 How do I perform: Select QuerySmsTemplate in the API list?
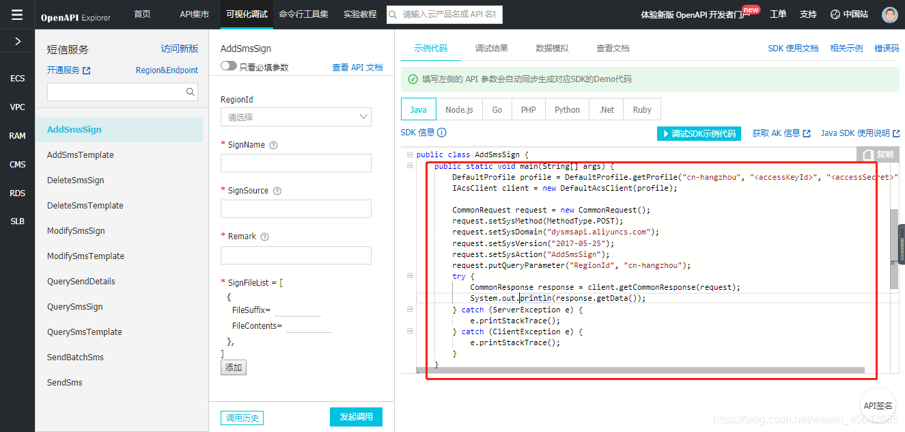tap(85, 332)
